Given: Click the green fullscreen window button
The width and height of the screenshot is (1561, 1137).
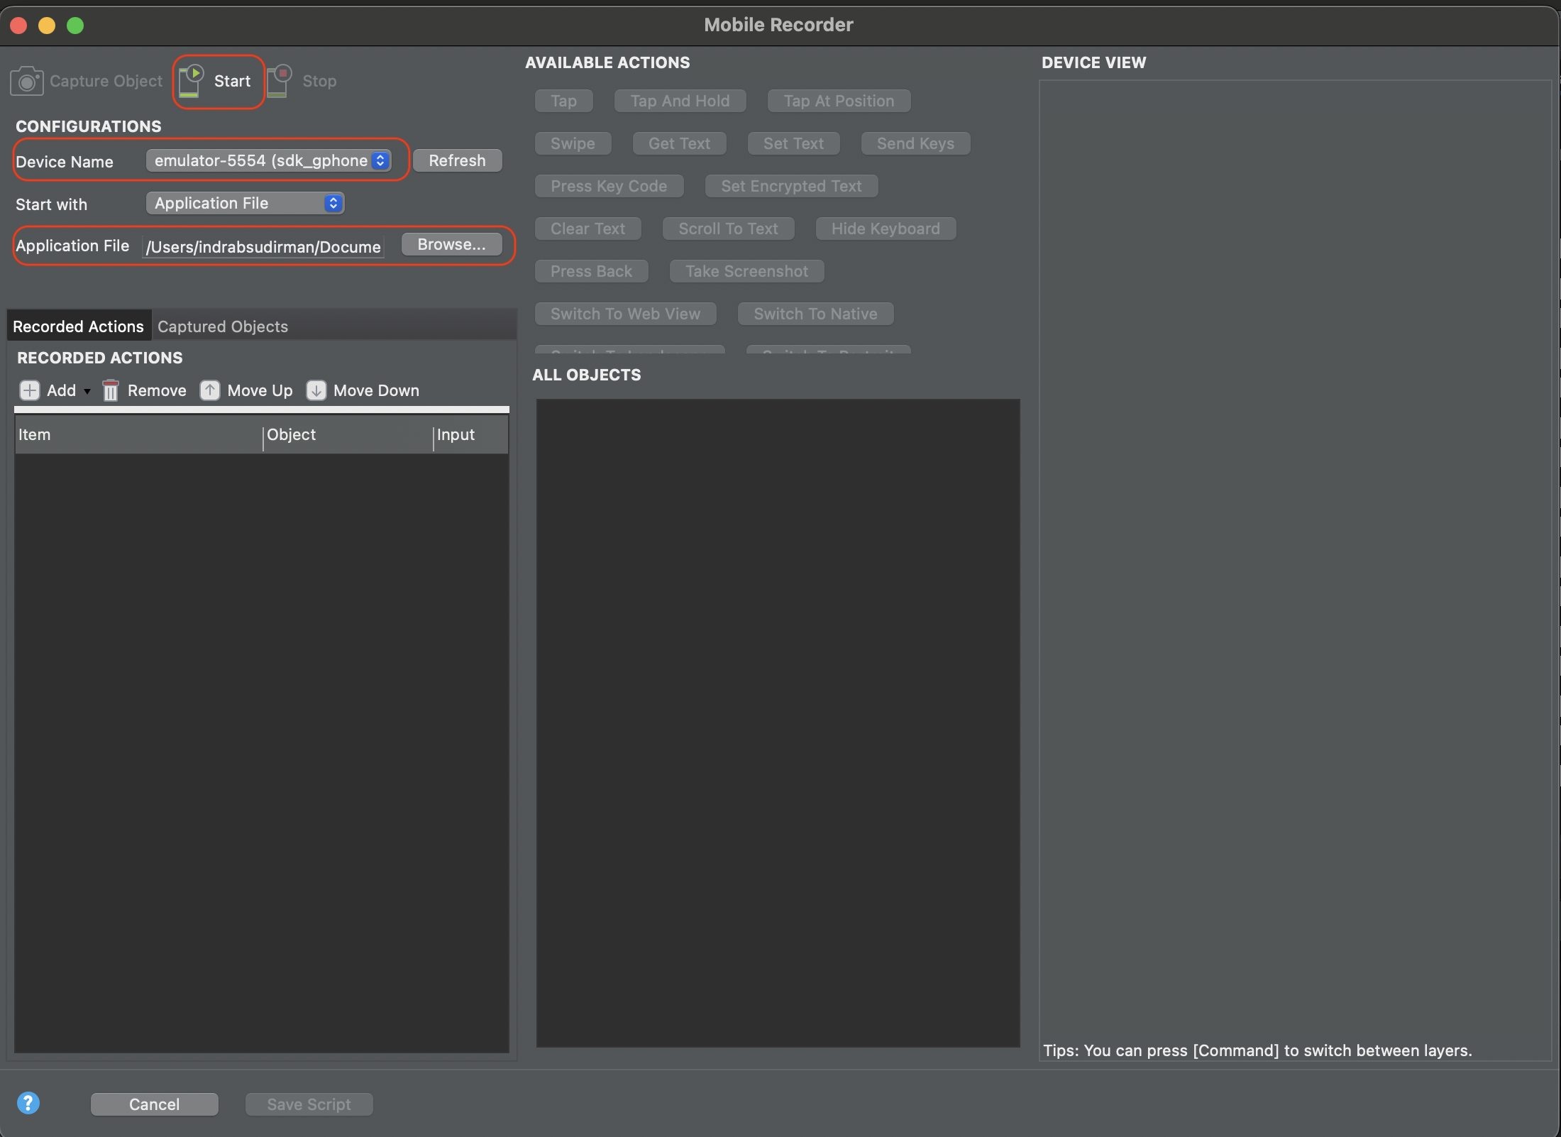Looking at the screenshot, I should [75, 26].
